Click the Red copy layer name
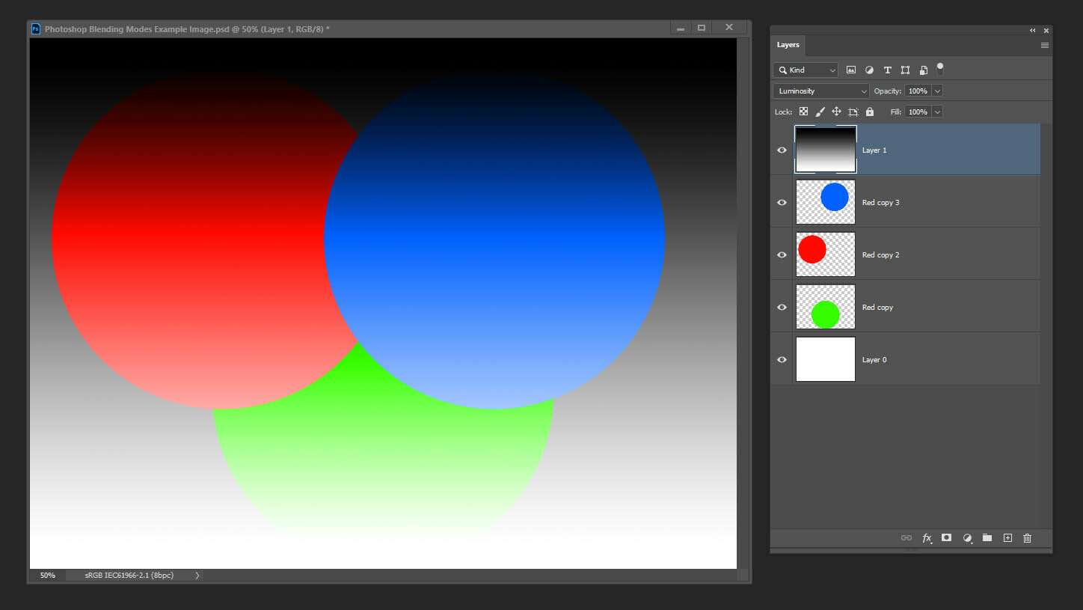This screenshot has height=610, width=1083. [877, 308]
